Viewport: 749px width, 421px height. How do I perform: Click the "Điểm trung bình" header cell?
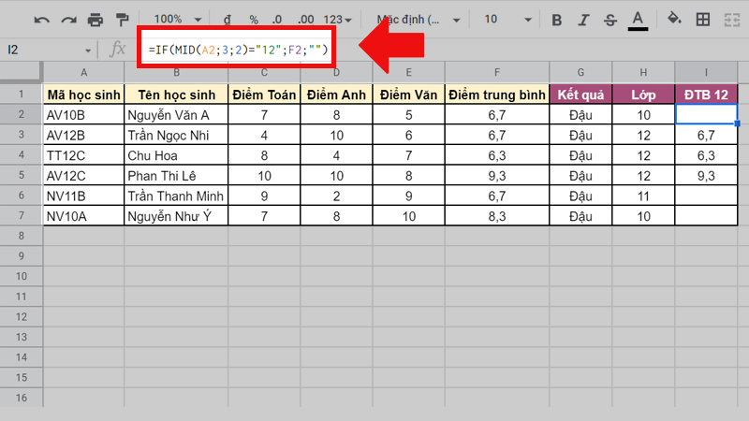[497, 94]
